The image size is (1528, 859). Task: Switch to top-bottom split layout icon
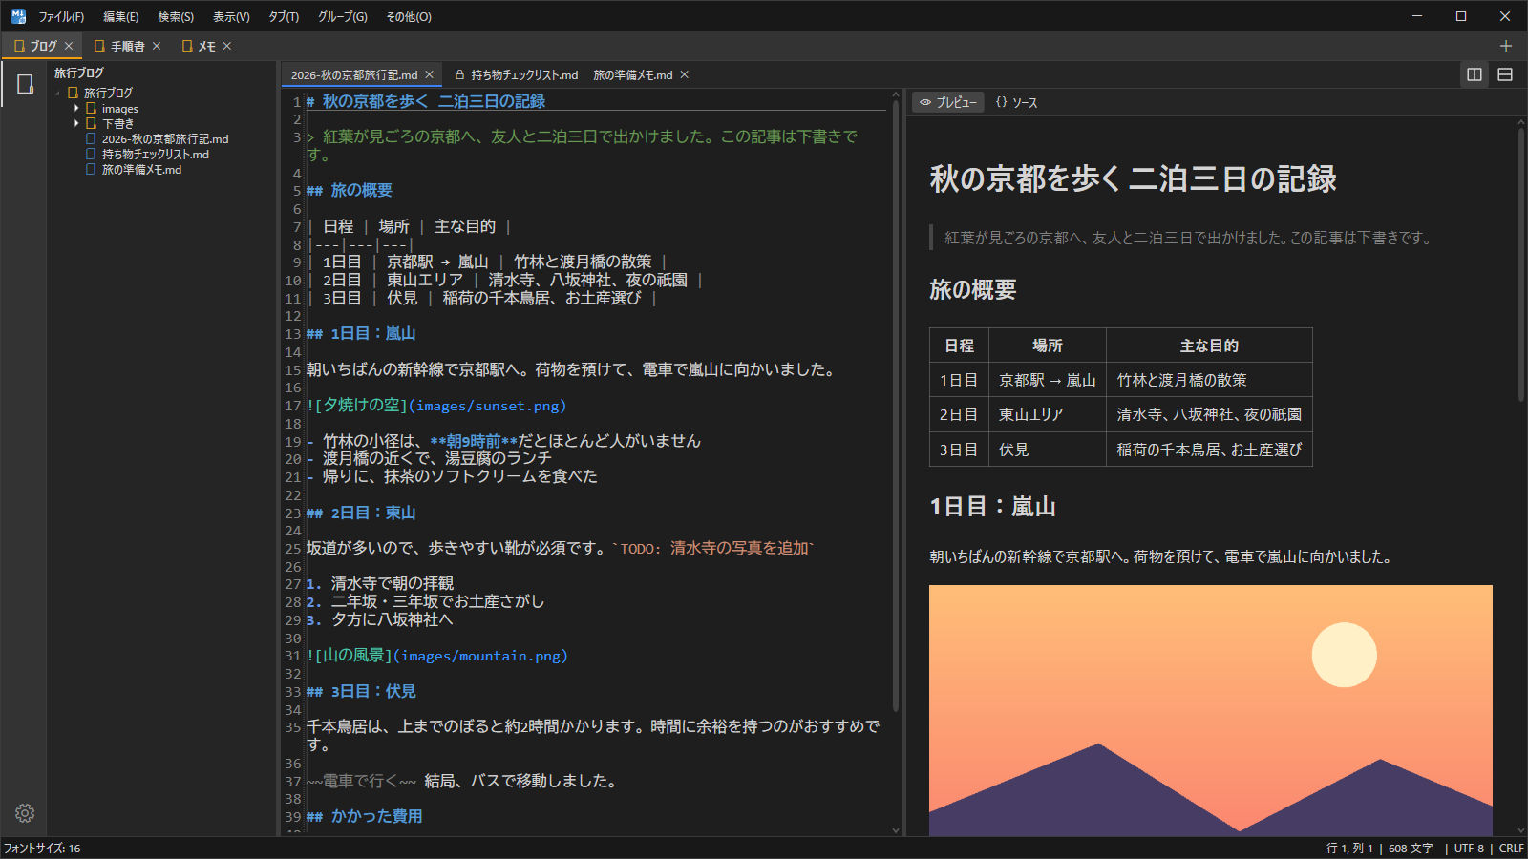(1505, 74)
